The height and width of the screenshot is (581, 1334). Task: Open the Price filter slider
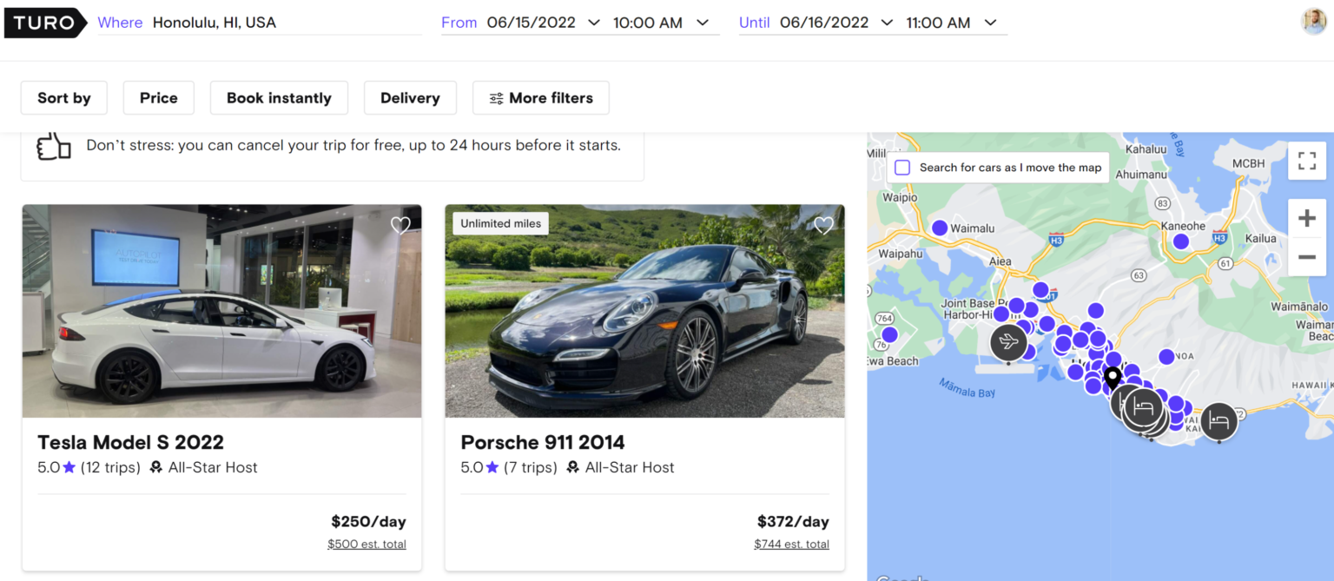[x=158, y=97]
